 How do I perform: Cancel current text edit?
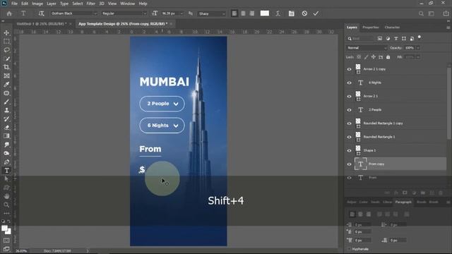click(x=304, y=13)
